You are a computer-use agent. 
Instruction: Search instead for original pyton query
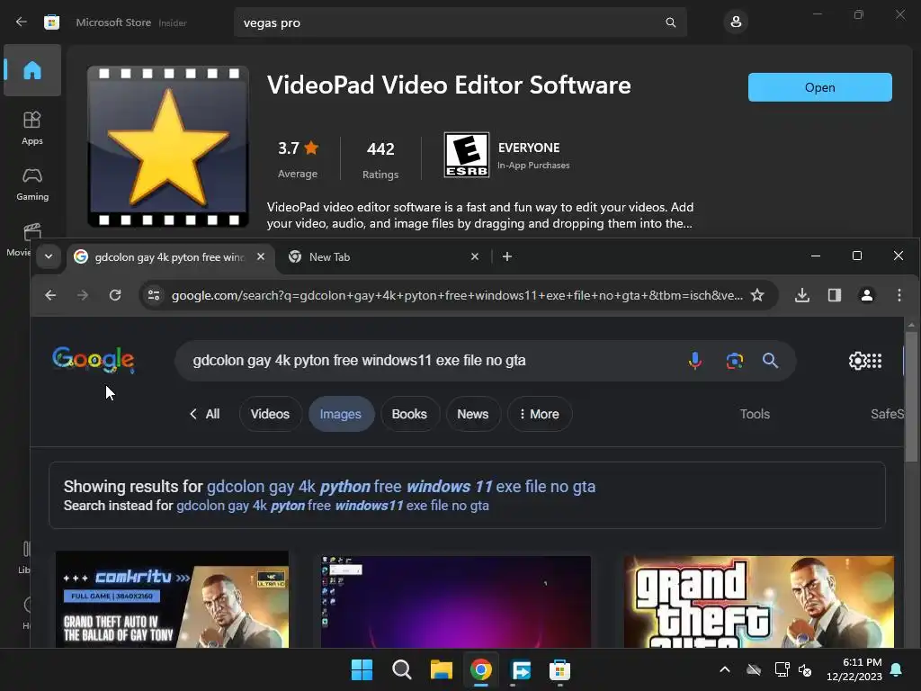click(x=333, y=506)
